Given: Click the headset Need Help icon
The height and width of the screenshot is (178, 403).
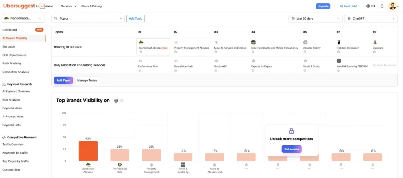Looking at the screenshot, I should point(342,6).
